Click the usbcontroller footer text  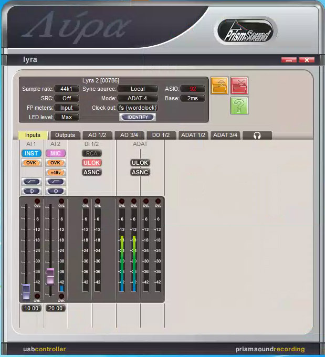tap(45, 349)
